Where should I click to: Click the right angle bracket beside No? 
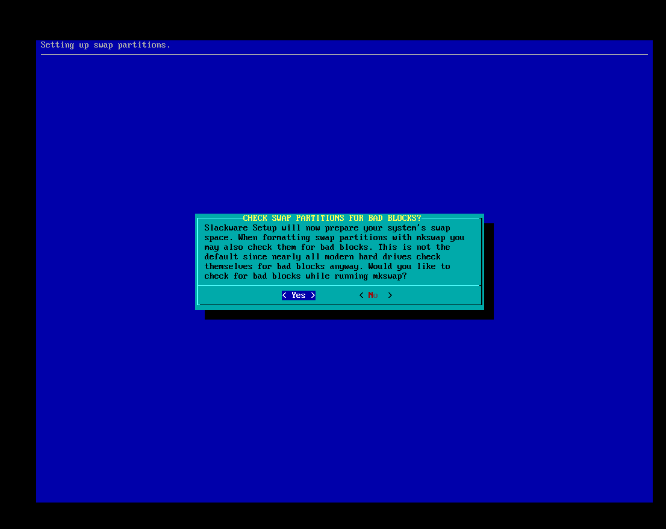point(390,295)
